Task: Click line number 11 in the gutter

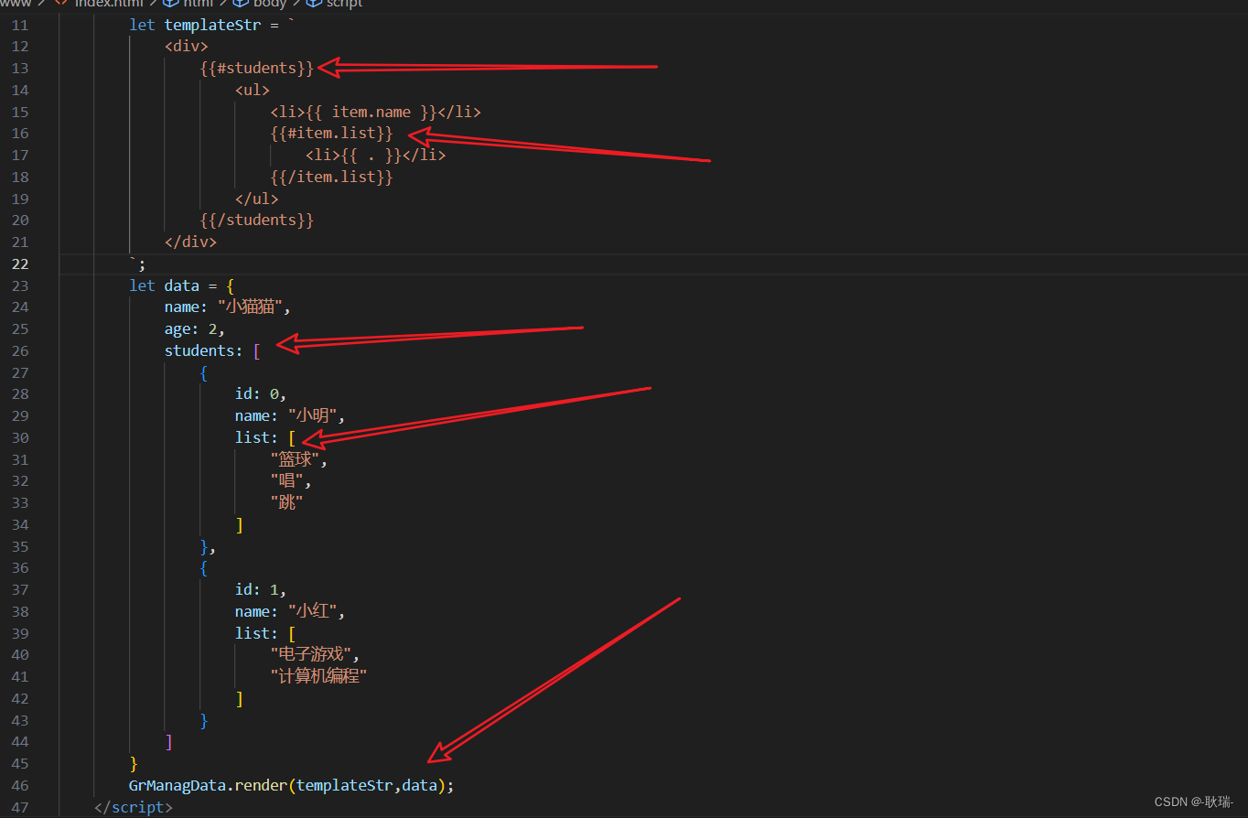Action: coord(20,25)
